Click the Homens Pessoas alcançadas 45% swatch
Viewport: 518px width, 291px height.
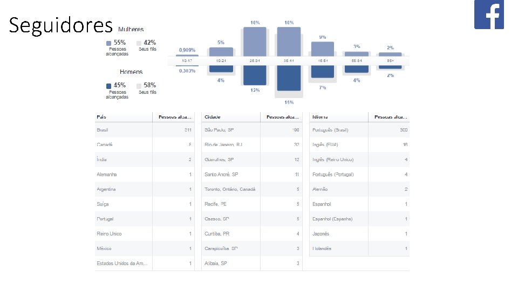109,86
